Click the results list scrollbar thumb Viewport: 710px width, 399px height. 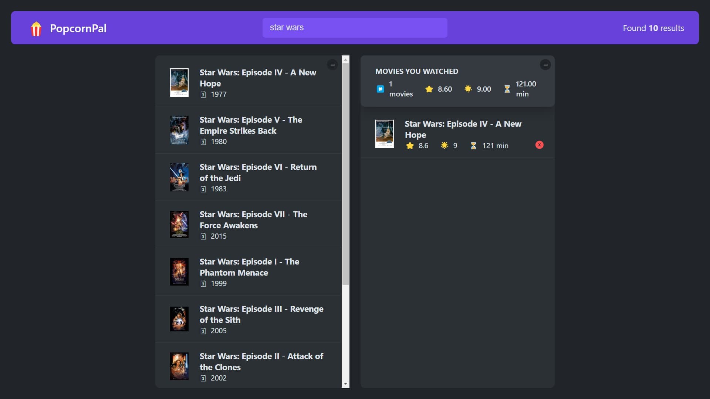coord(345,174)
